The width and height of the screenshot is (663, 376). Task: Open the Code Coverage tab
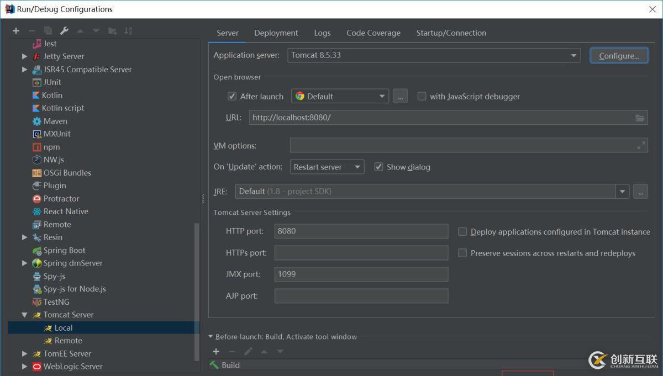(373, 33)
